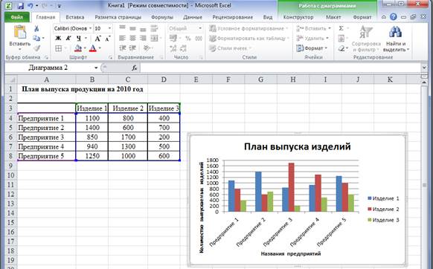Click the Найти и выделить binoculars icon
The image size is (433, 269).
point(395,32)
